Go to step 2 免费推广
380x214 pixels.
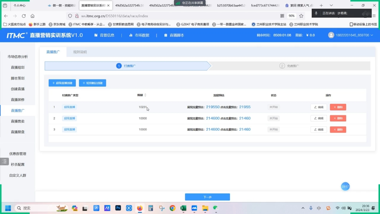pos(289,66)
